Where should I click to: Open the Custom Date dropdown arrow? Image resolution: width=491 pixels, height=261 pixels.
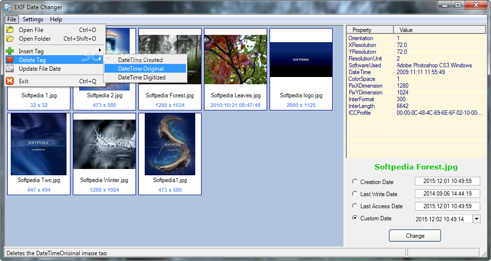pyautogui.click(x=476, y=219)
